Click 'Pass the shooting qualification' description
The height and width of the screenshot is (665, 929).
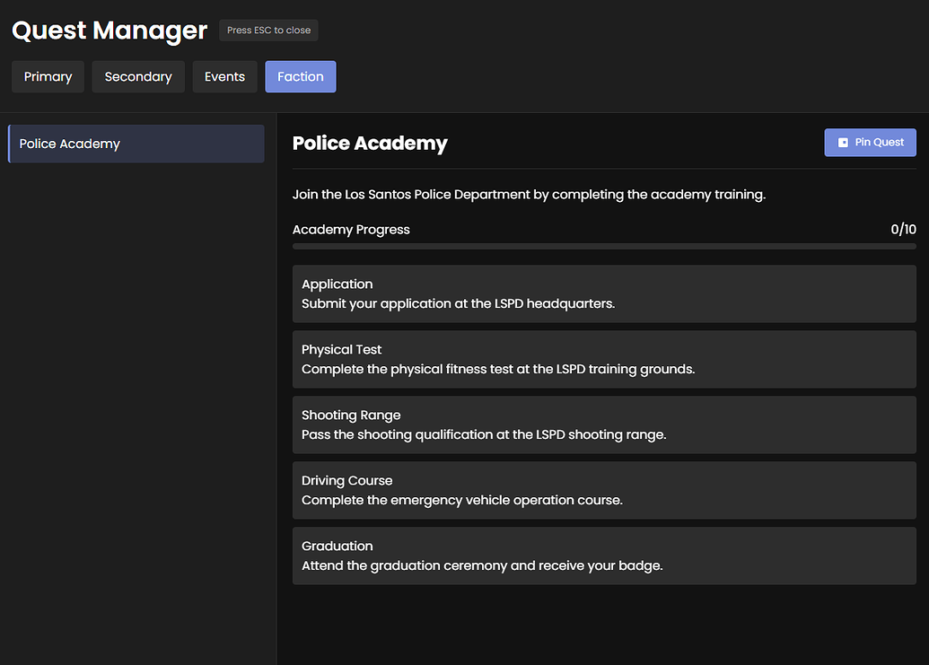click(484, 434)
